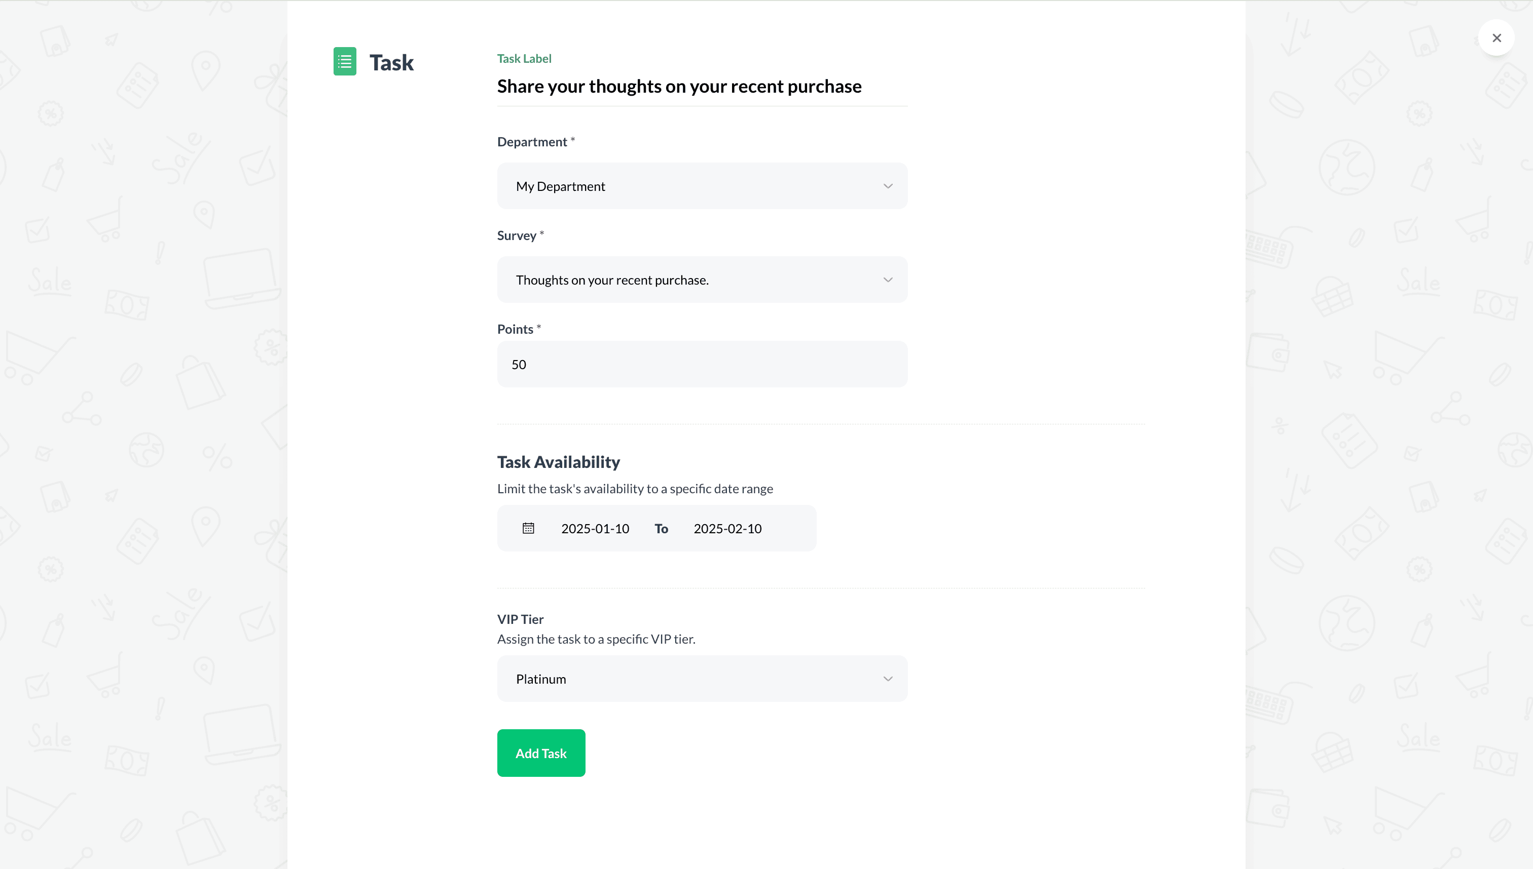This screenshot has width=1533, height=869.
Task: Focus the Points field showing 50
Action: (x=702, y=365)
